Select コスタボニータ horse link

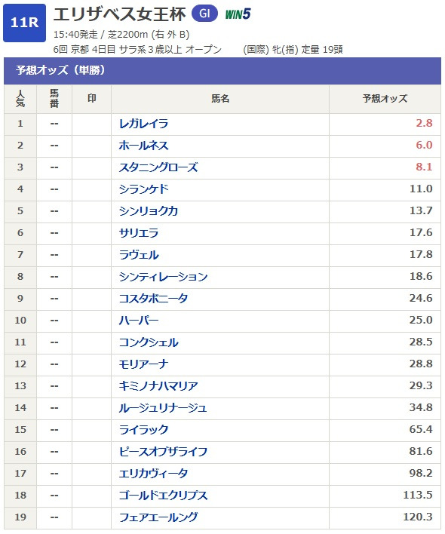click(153, 299)
